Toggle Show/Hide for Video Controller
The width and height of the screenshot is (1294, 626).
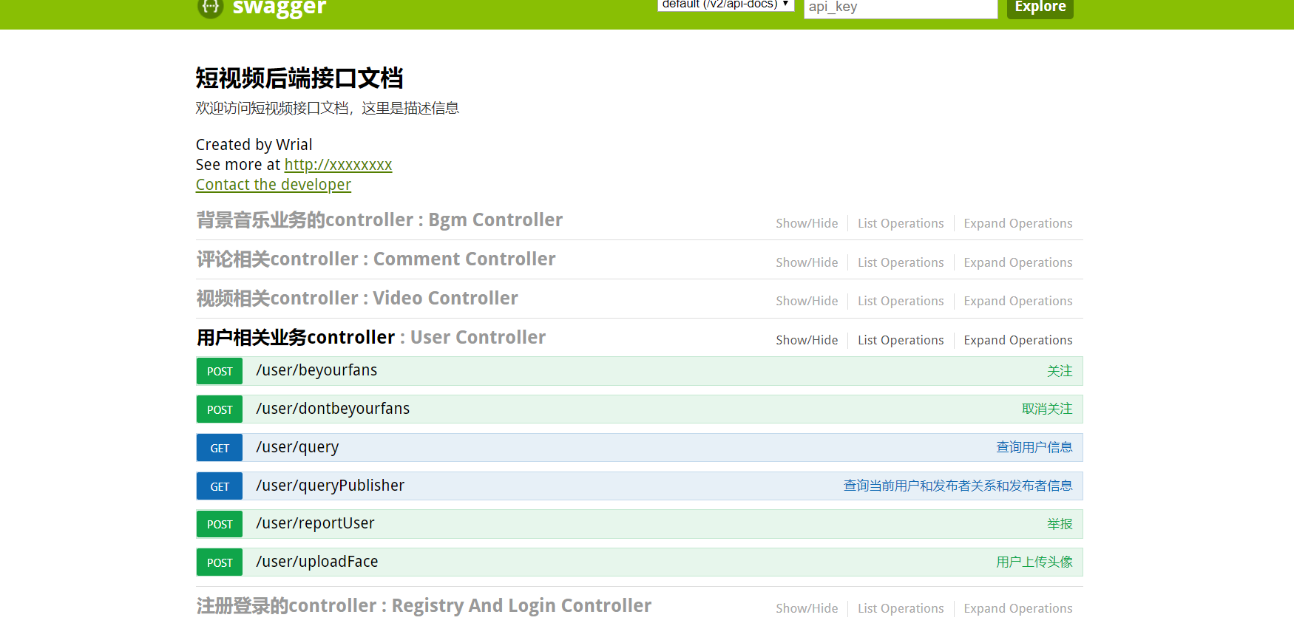coord(807,301)
